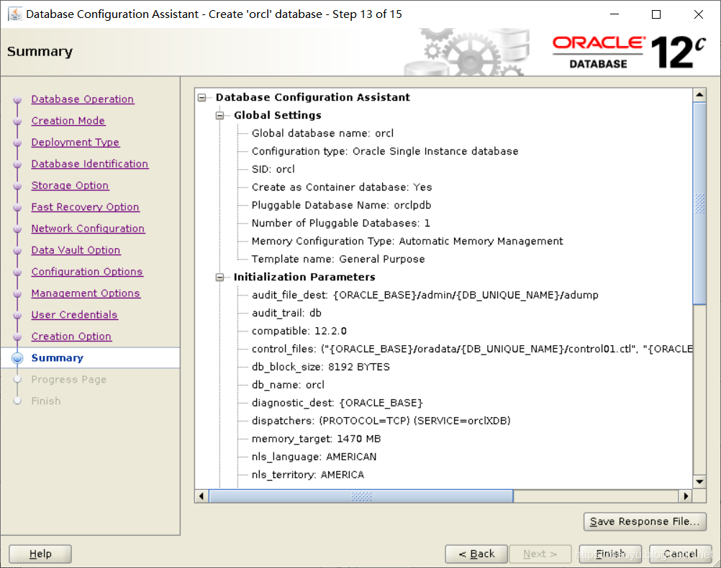721x568 pixels.
Task: Click the vertical scrollbar down arrow
Action: click(699, 482)
